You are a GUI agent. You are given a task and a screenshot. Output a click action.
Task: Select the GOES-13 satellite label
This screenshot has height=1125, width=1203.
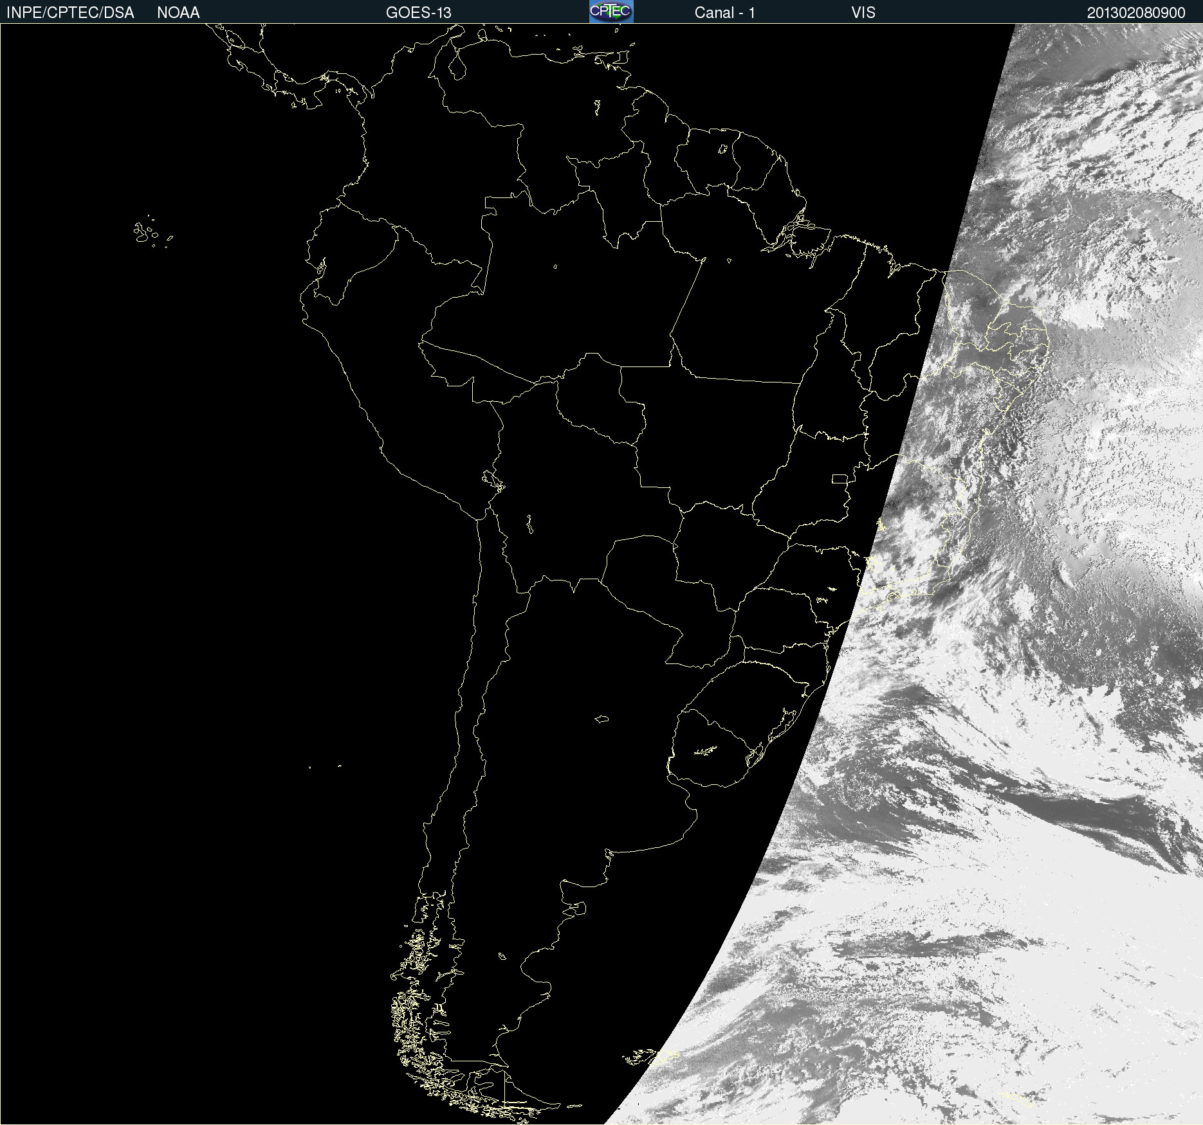(x=419, y=13)
